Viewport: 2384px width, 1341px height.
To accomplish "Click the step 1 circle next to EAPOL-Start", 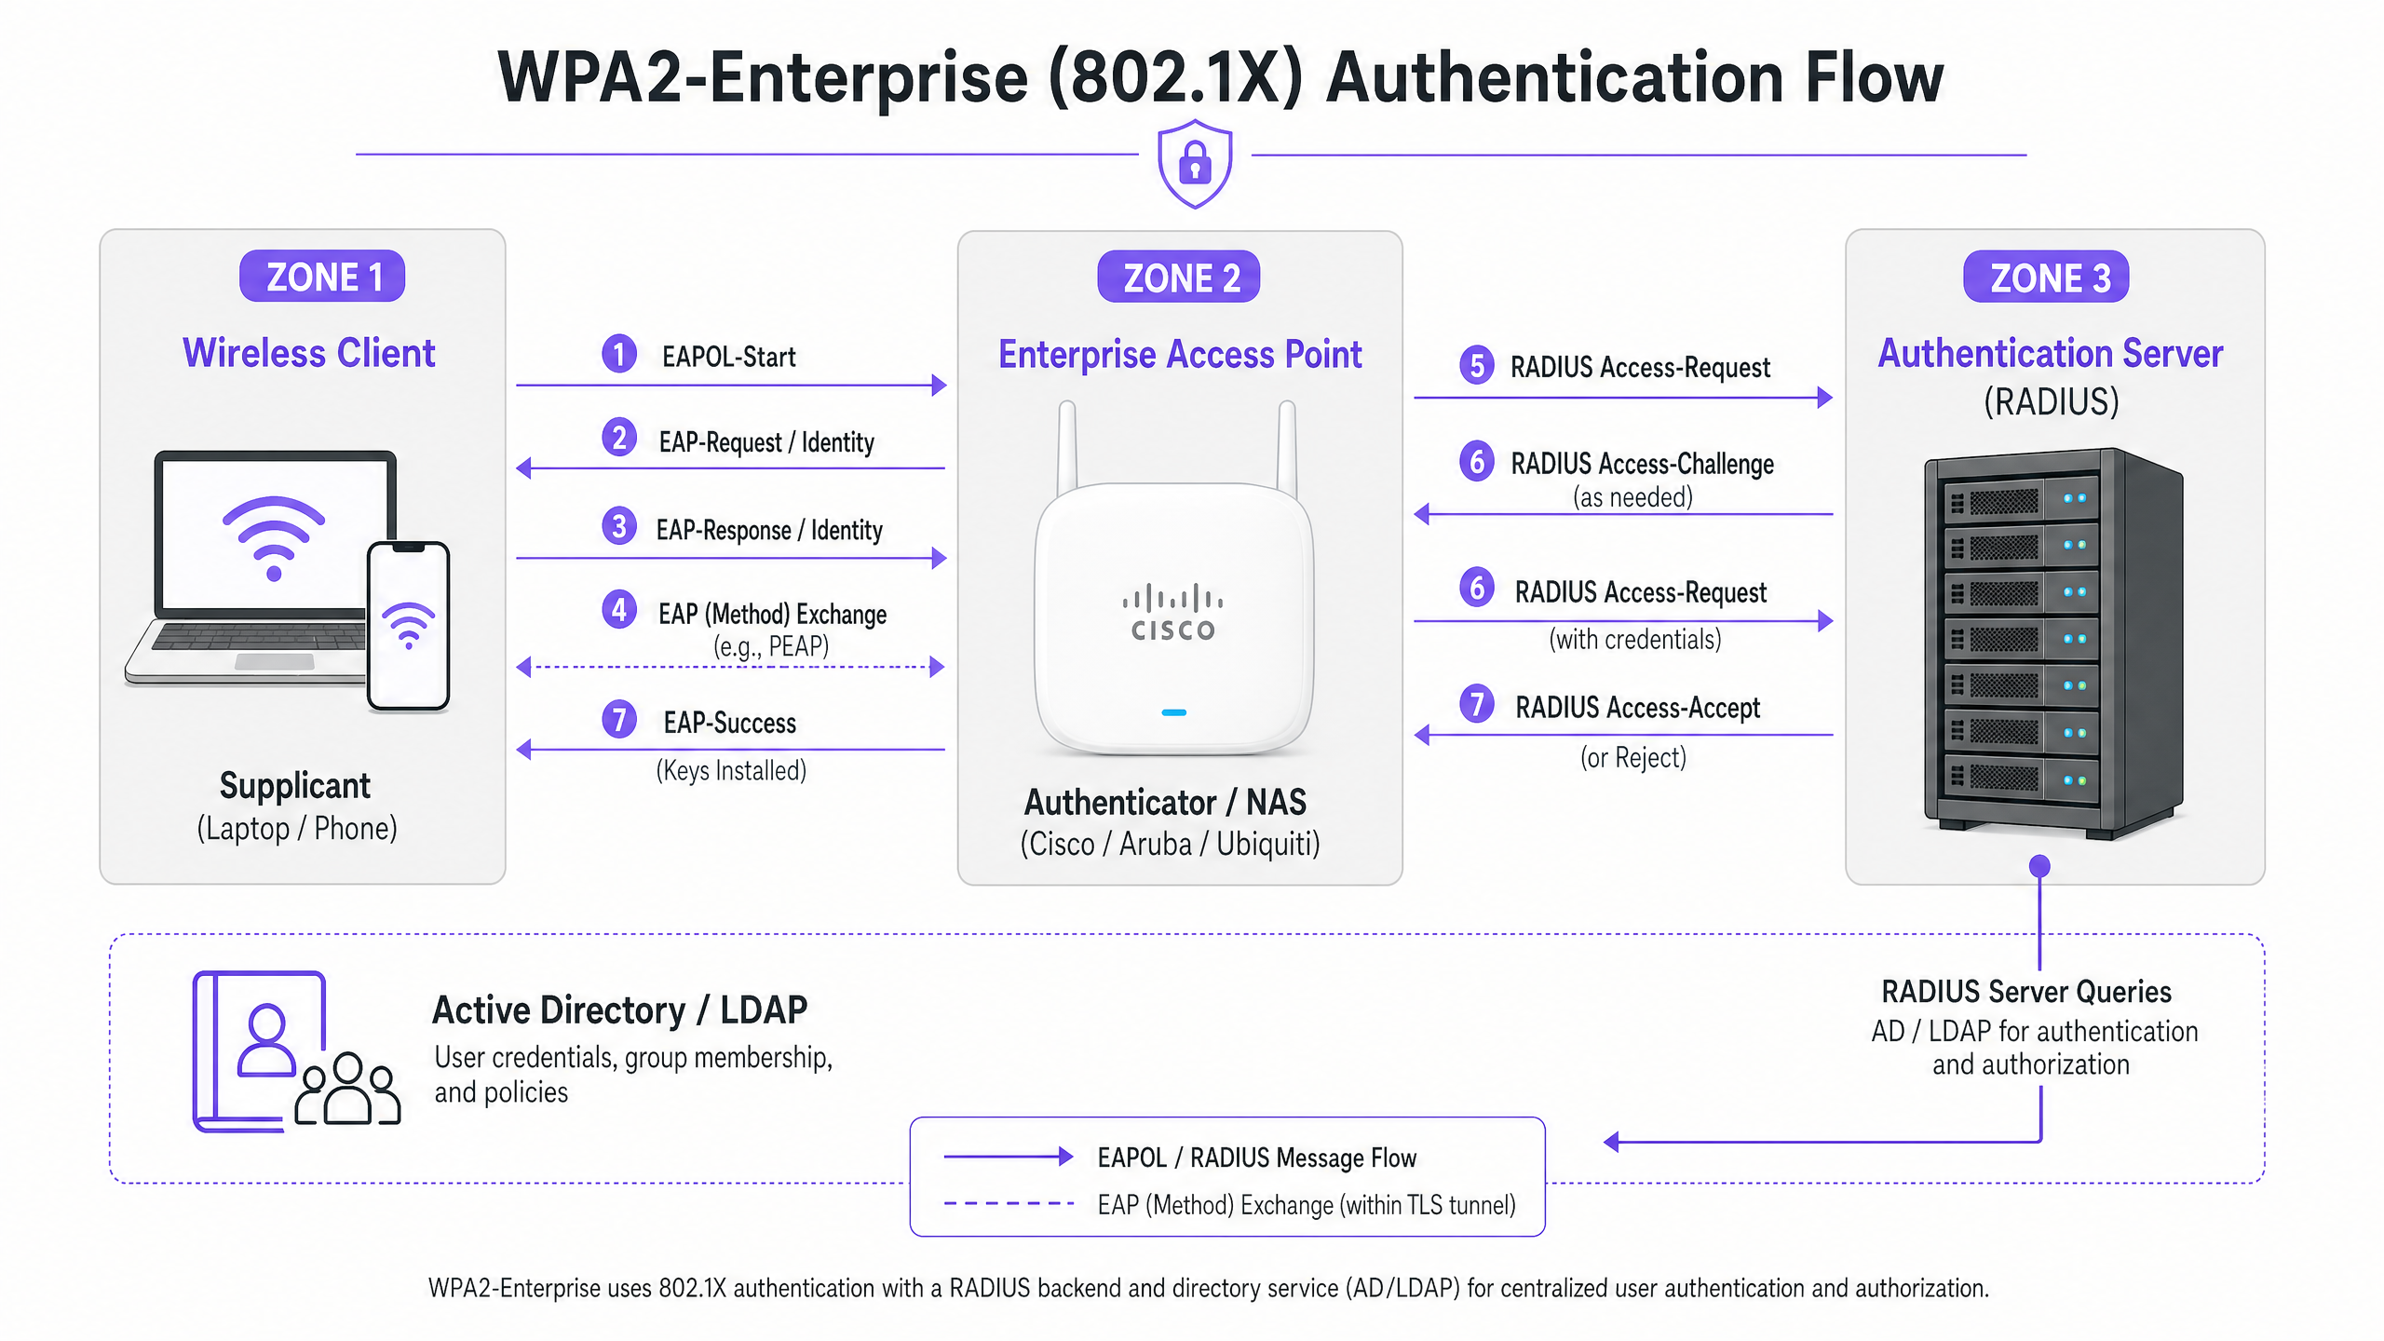I will coord(619,354).
